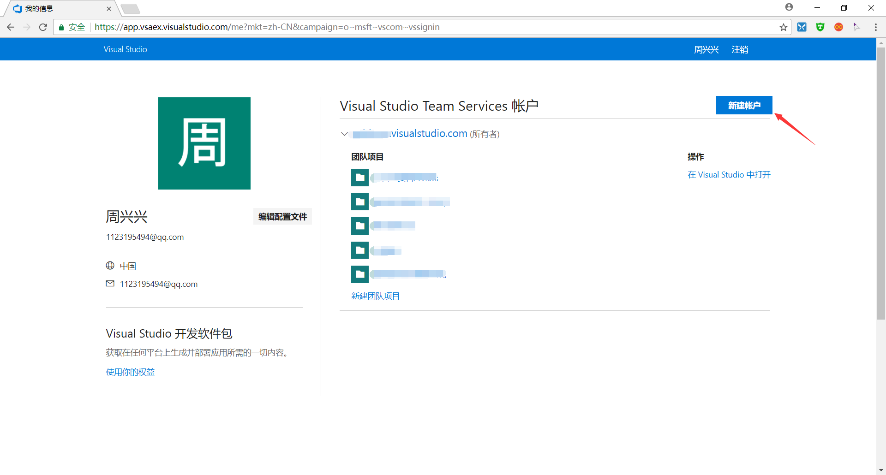Click Visual Studio header logo text
Image resolution: width=886 pixels, height=475 pixels.
[125, 49]
